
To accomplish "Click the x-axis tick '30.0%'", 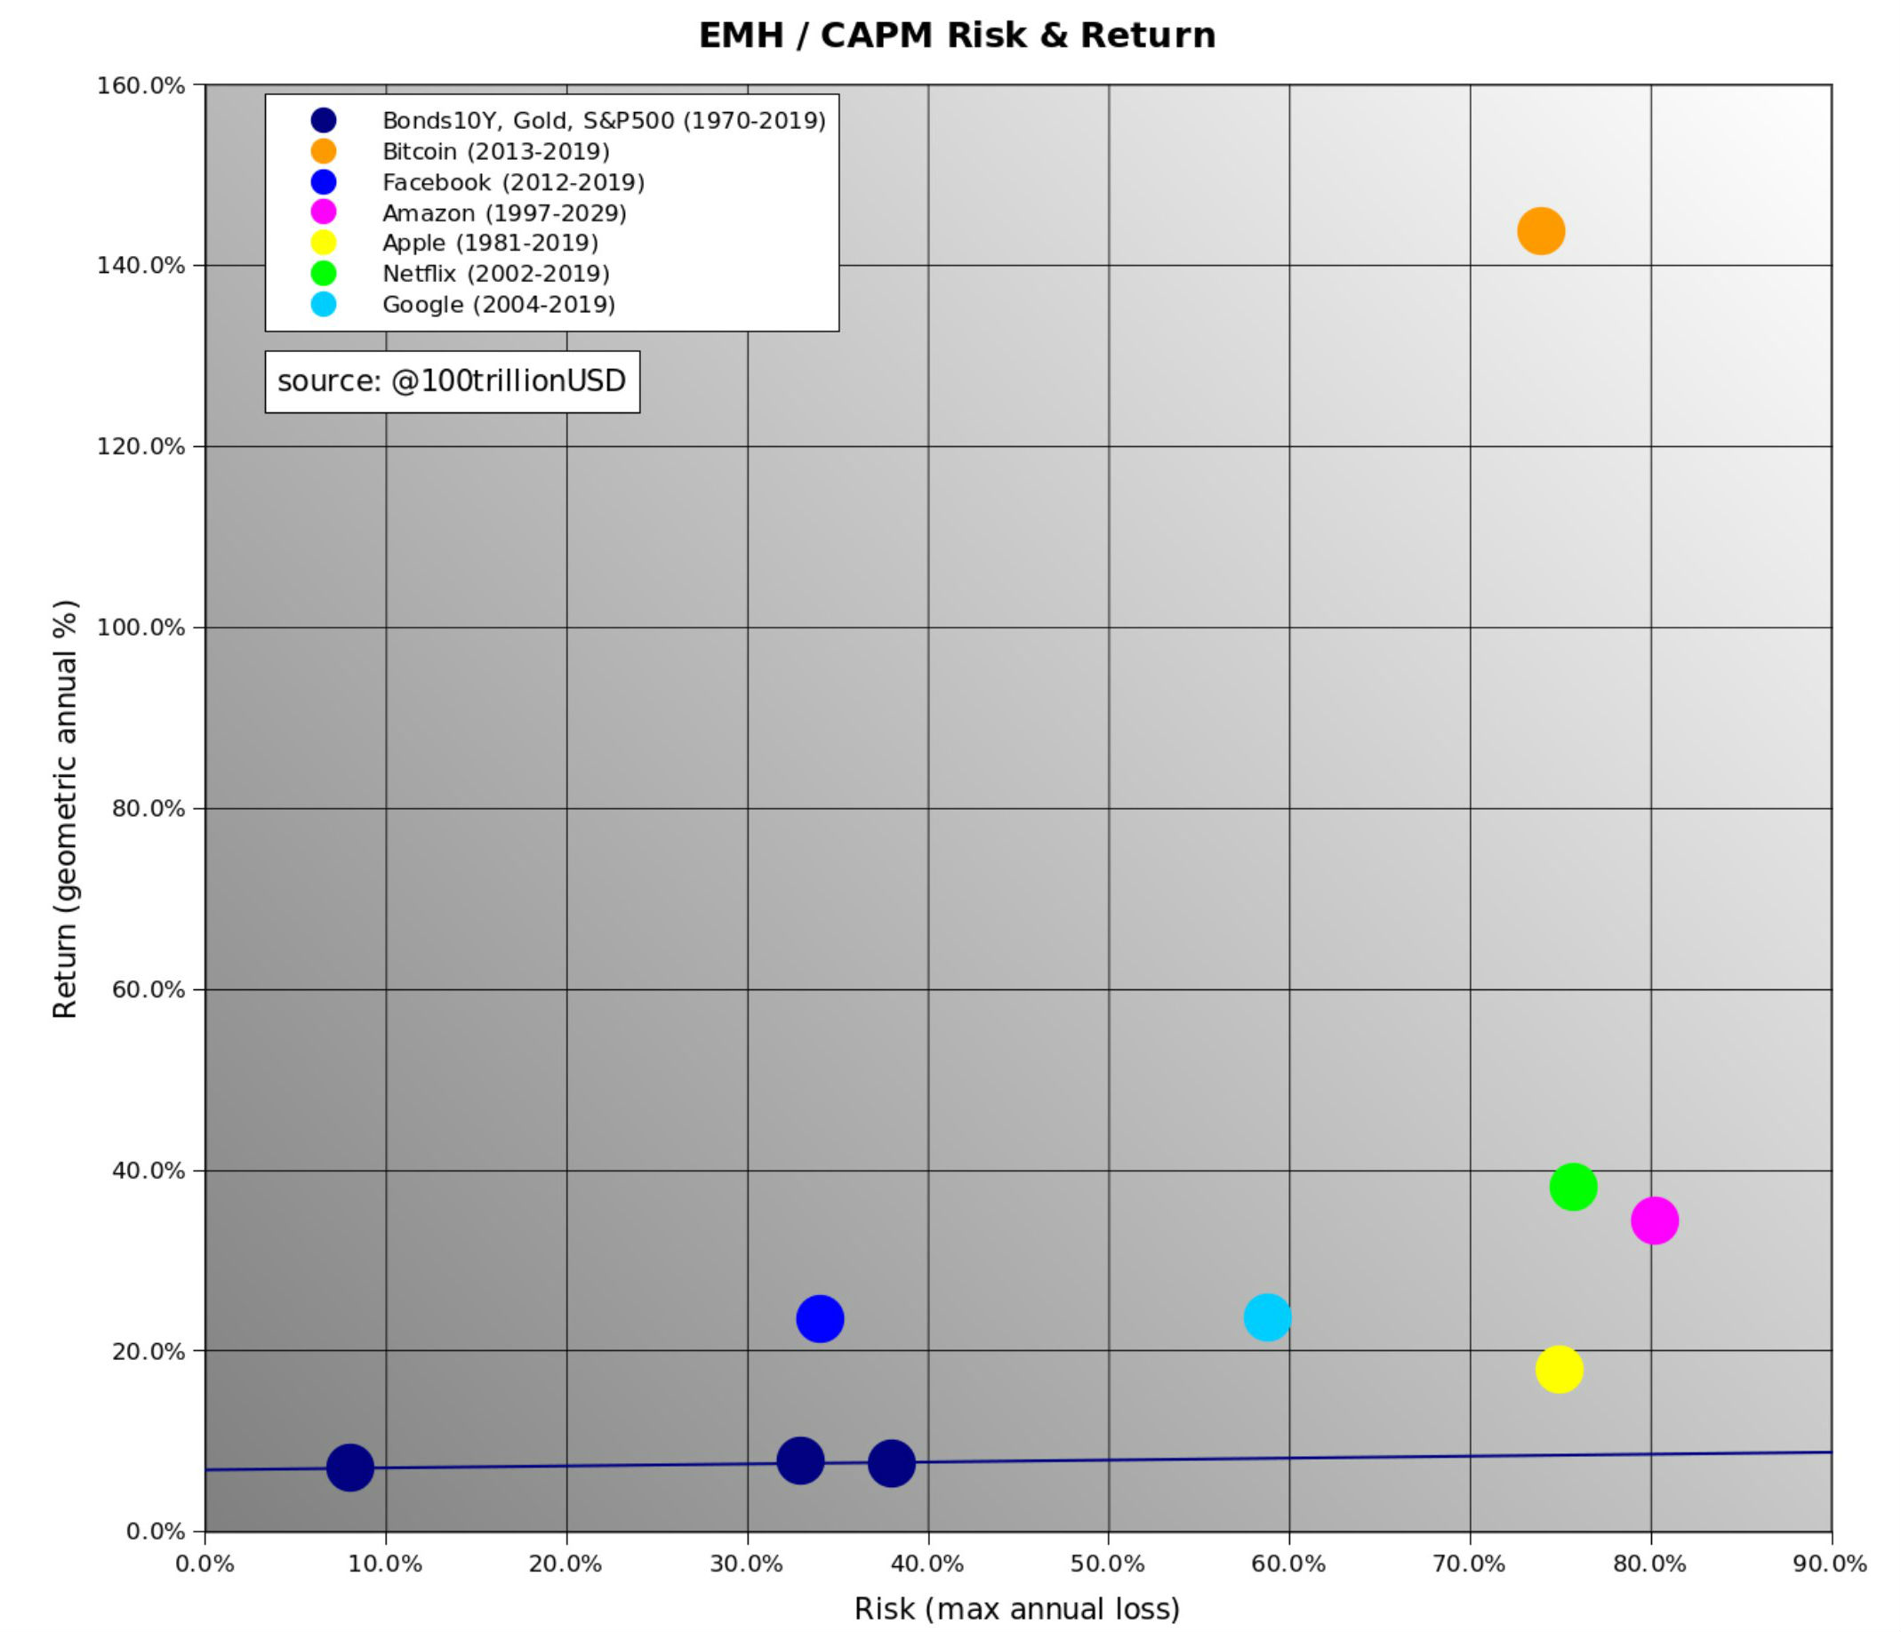I will pos(747,1564).
